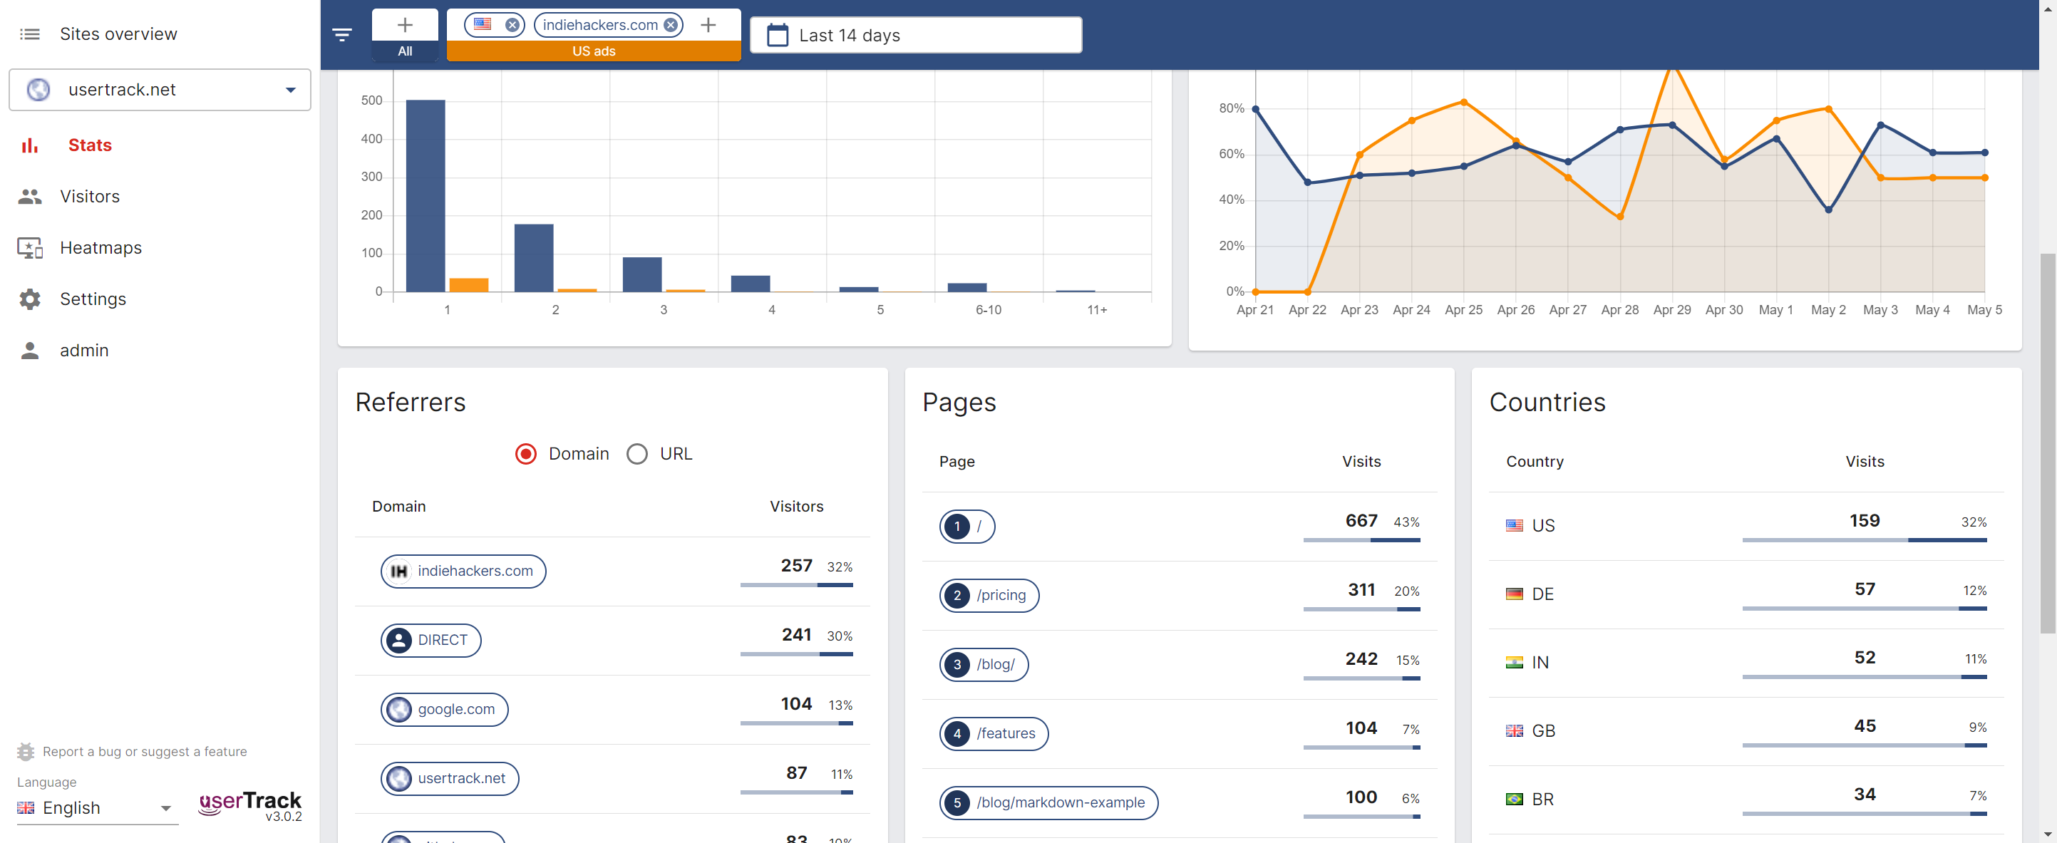Open the Sites overview list icon
The height and width of the screenshot is (843, 2057).
click(29, 34)
